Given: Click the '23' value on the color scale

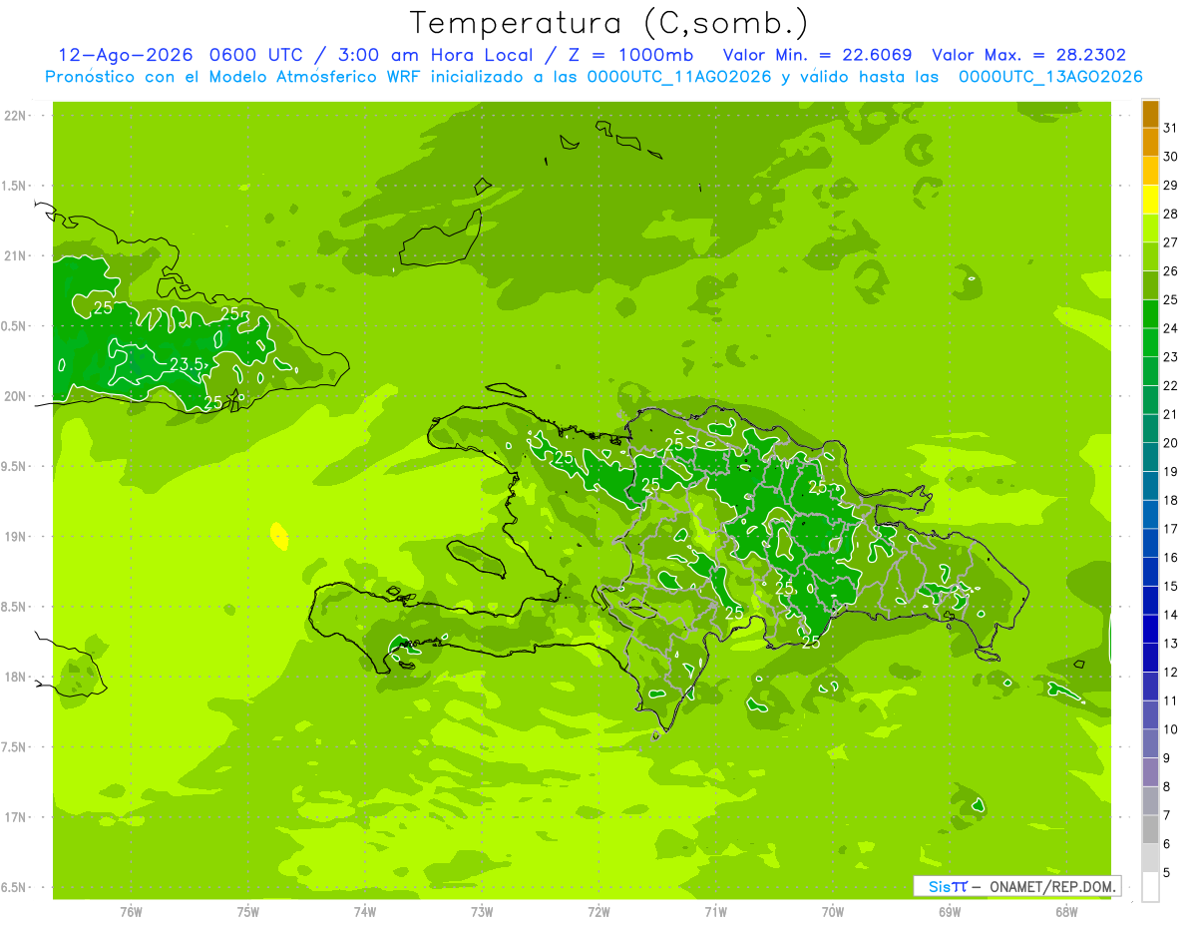Looking at the screenshot, I should [x=1171, y=357].
